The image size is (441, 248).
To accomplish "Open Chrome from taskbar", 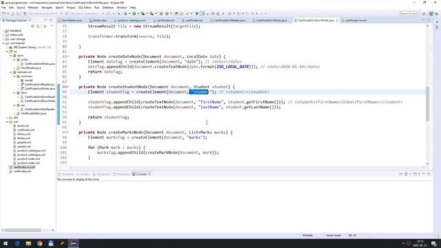I will [40, 243].
